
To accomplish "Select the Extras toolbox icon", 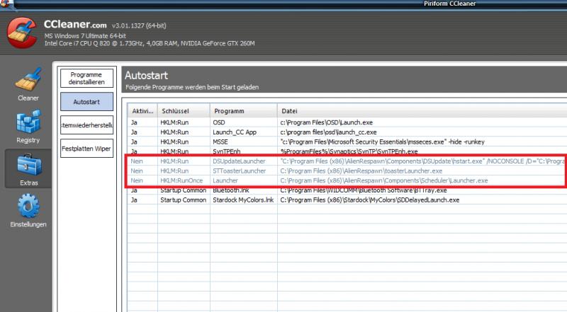I will point(28,167).
